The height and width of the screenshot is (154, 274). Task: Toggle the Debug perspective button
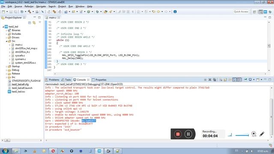[x=270, y=12]
